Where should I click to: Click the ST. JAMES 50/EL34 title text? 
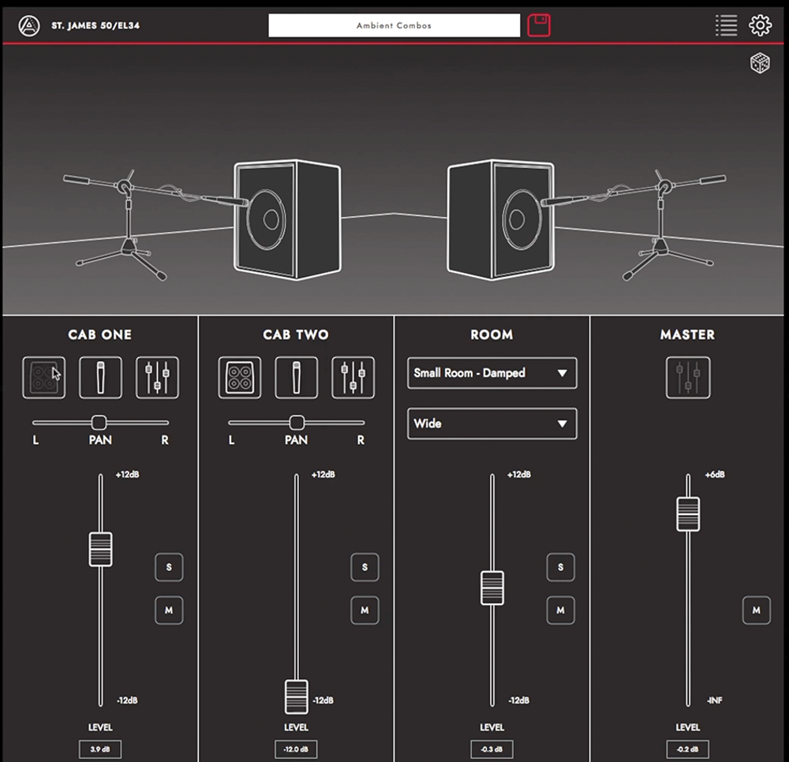coord(95,25)
